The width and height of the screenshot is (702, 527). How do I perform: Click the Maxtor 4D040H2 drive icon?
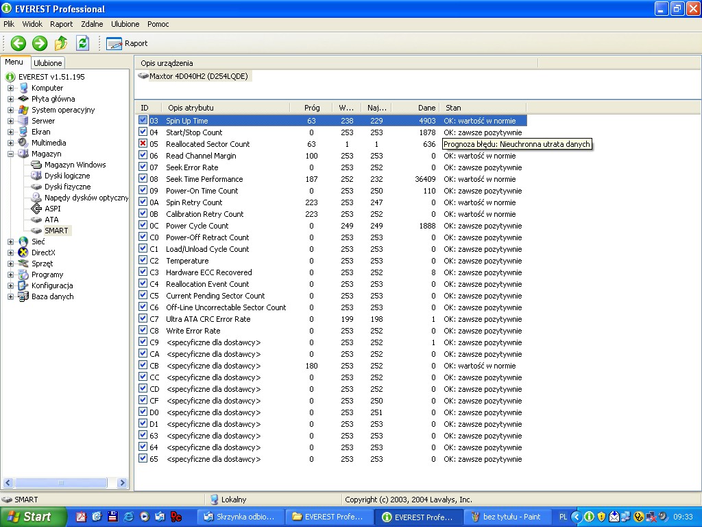[x=143, y=76]
